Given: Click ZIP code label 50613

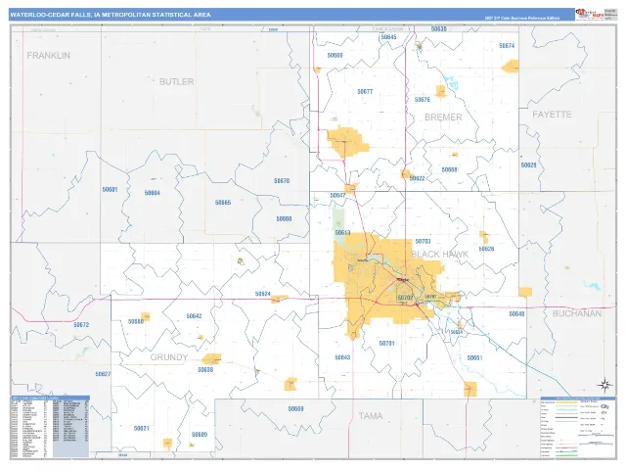Looking at the screenshot, I should coord(342,233).
